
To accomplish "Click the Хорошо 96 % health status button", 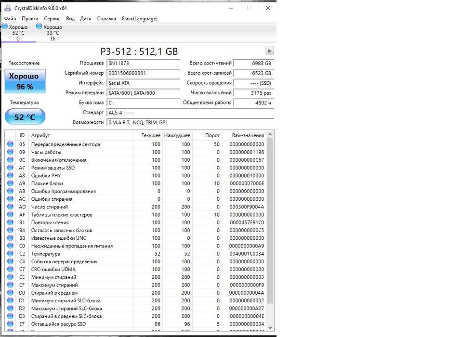I will coord(25,81).
